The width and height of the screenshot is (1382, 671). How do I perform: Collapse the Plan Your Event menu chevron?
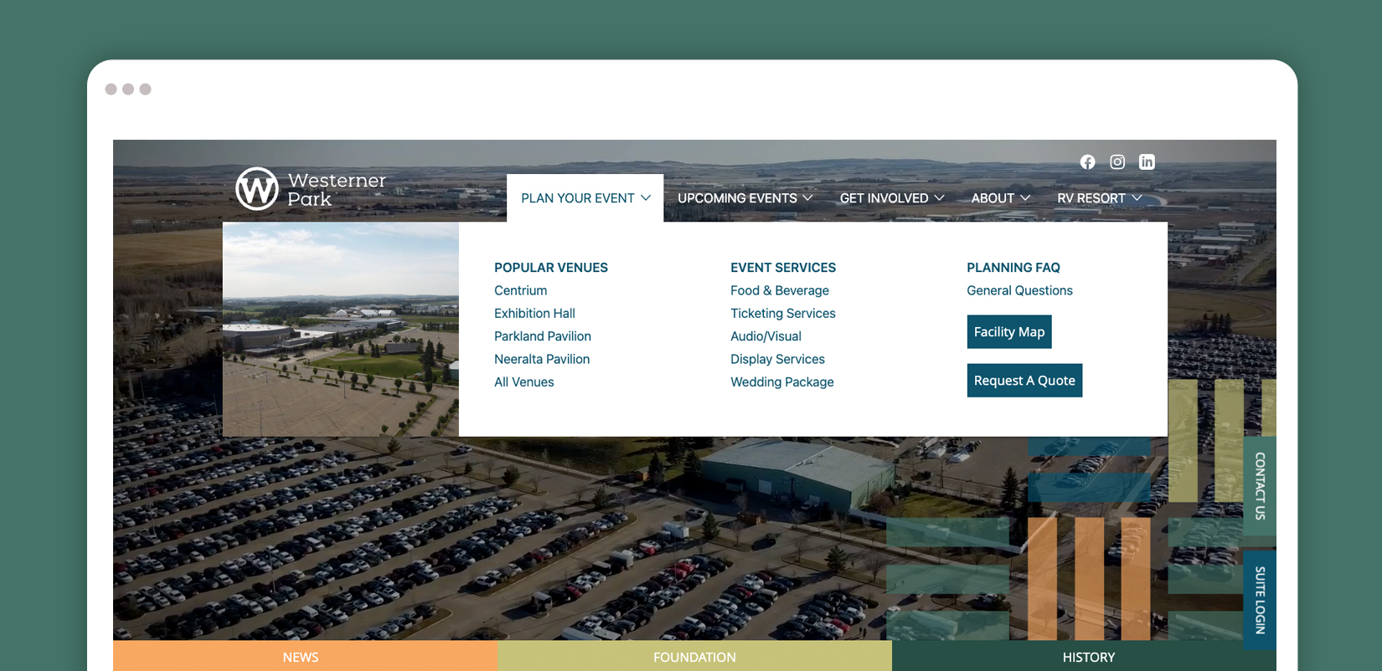(646, 198)
